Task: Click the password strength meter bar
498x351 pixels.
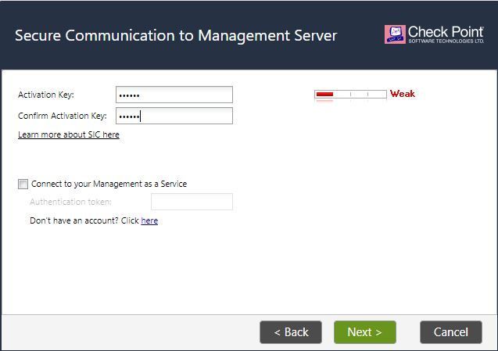Action: pos(350,95)
